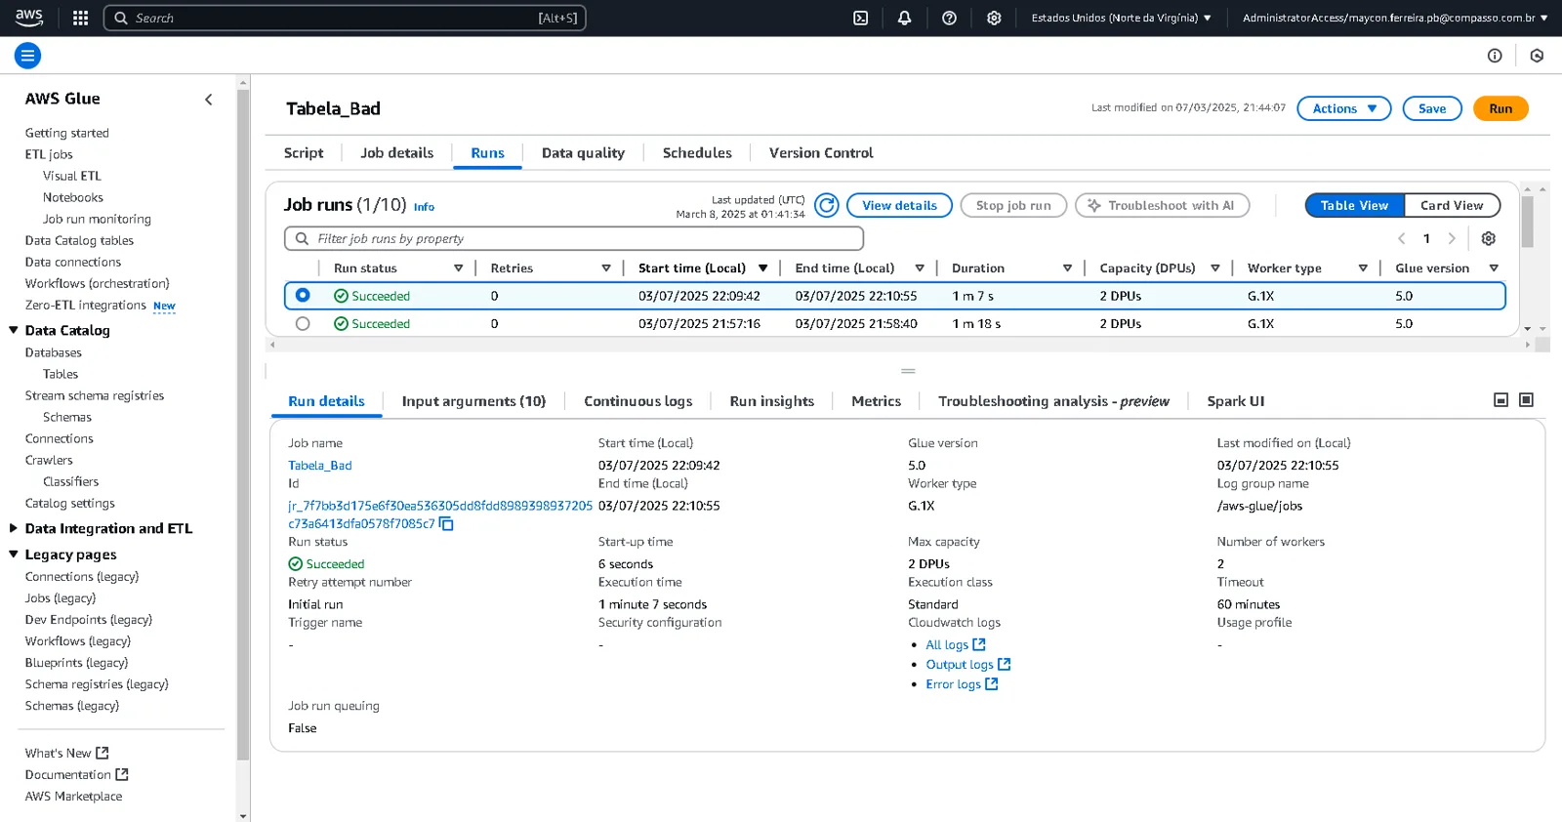1562x822 pixels.
Task: Go to next page of job runs
Action: coord(1452,239)
